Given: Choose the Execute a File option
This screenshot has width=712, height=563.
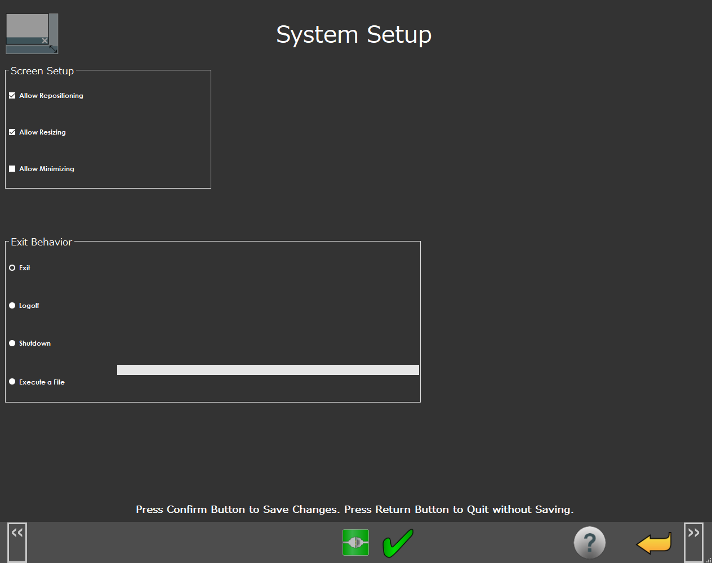Looking at the screenshot, I should pyautogui.click(x=12, y=382).
